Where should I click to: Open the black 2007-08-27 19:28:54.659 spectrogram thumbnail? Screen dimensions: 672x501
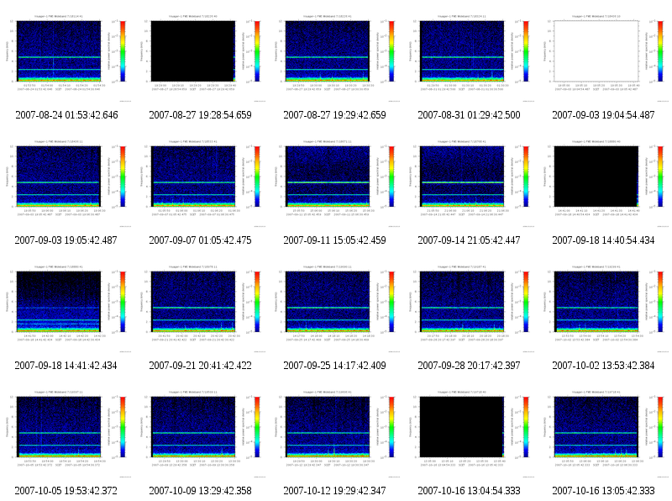201,58
